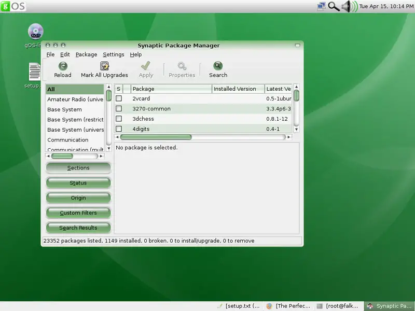
Task: Click the packages listed status bar text
Action: [149, 241]
